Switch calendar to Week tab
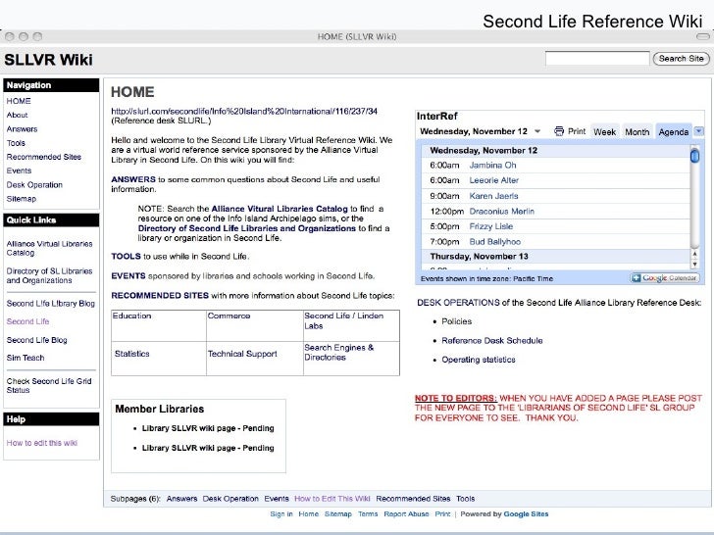 605,131
